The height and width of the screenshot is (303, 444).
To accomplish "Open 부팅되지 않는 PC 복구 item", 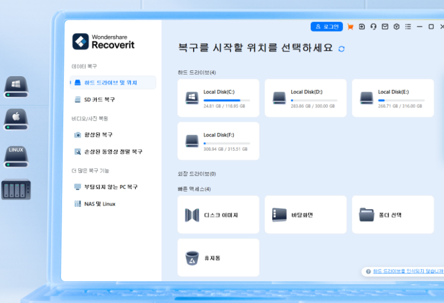I will pyautogui.click(x=112, y=187).
